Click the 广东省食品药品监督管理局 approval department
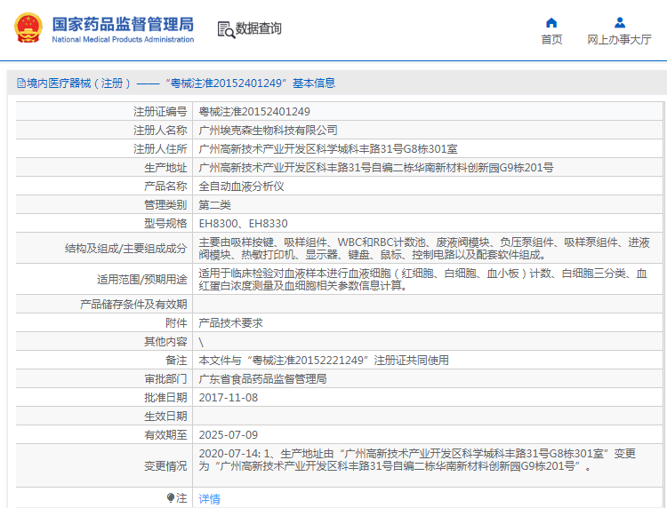This screenshot has width=667, height=508. click(x=262, y=378)
